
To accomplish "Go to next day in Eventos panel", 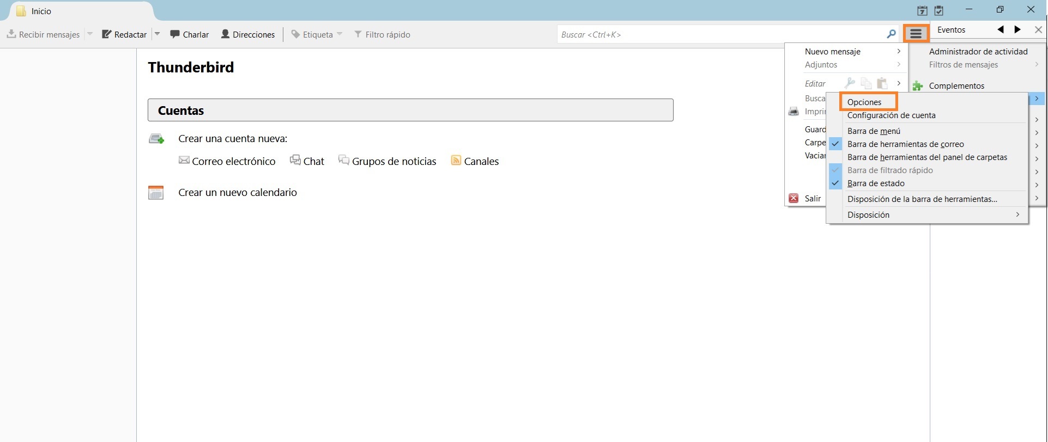I will point(1017,30).
